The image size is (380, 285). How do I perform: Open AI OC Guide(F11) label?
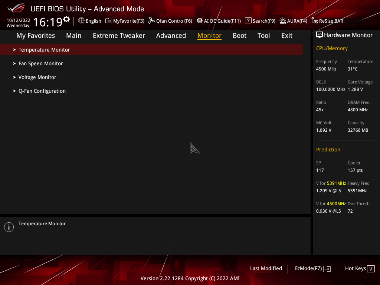coord(222,21)
